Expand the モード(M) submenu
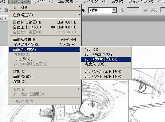The image size is (165, 122). click(45, 7)
